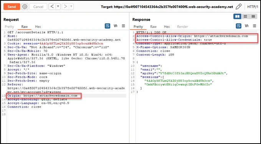The height and width of the screenshot is (144, 261).
Task: Open Request panel hamburger menu
Action: (123, 26)
